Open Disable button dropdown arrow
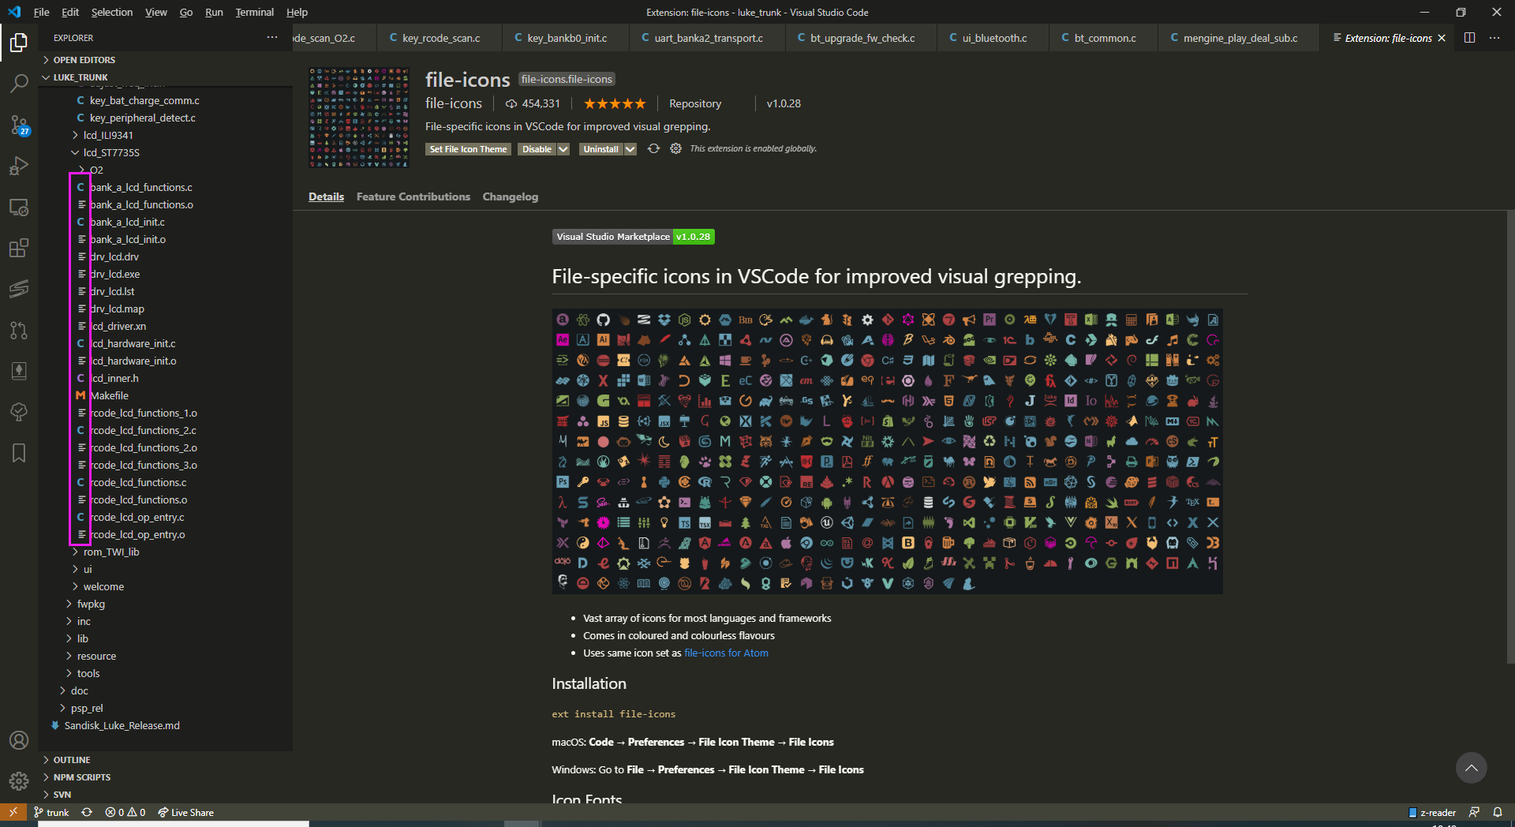 563,149
